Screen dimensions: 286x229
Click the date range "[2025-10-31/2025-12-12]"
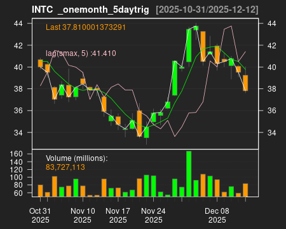coord(207,10)
